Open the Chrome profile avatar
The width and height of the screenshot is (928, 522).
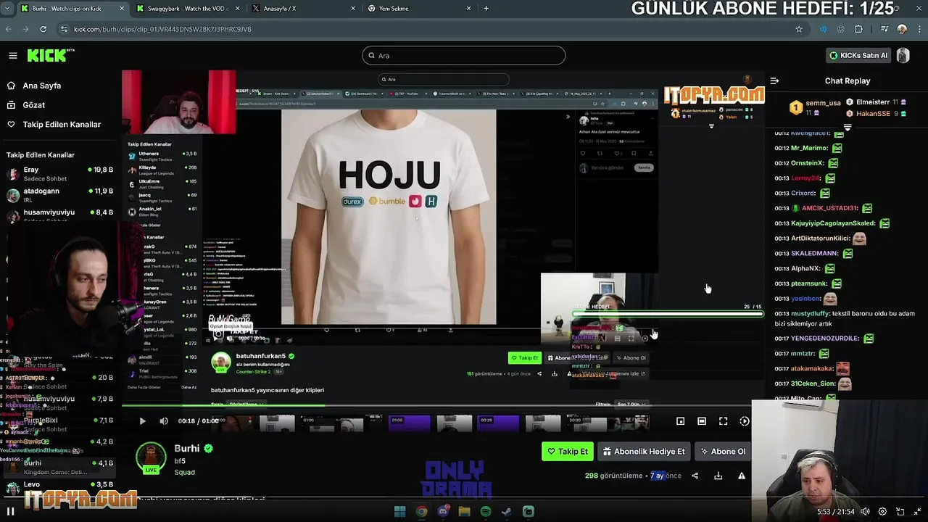click(x=902, y=29)
